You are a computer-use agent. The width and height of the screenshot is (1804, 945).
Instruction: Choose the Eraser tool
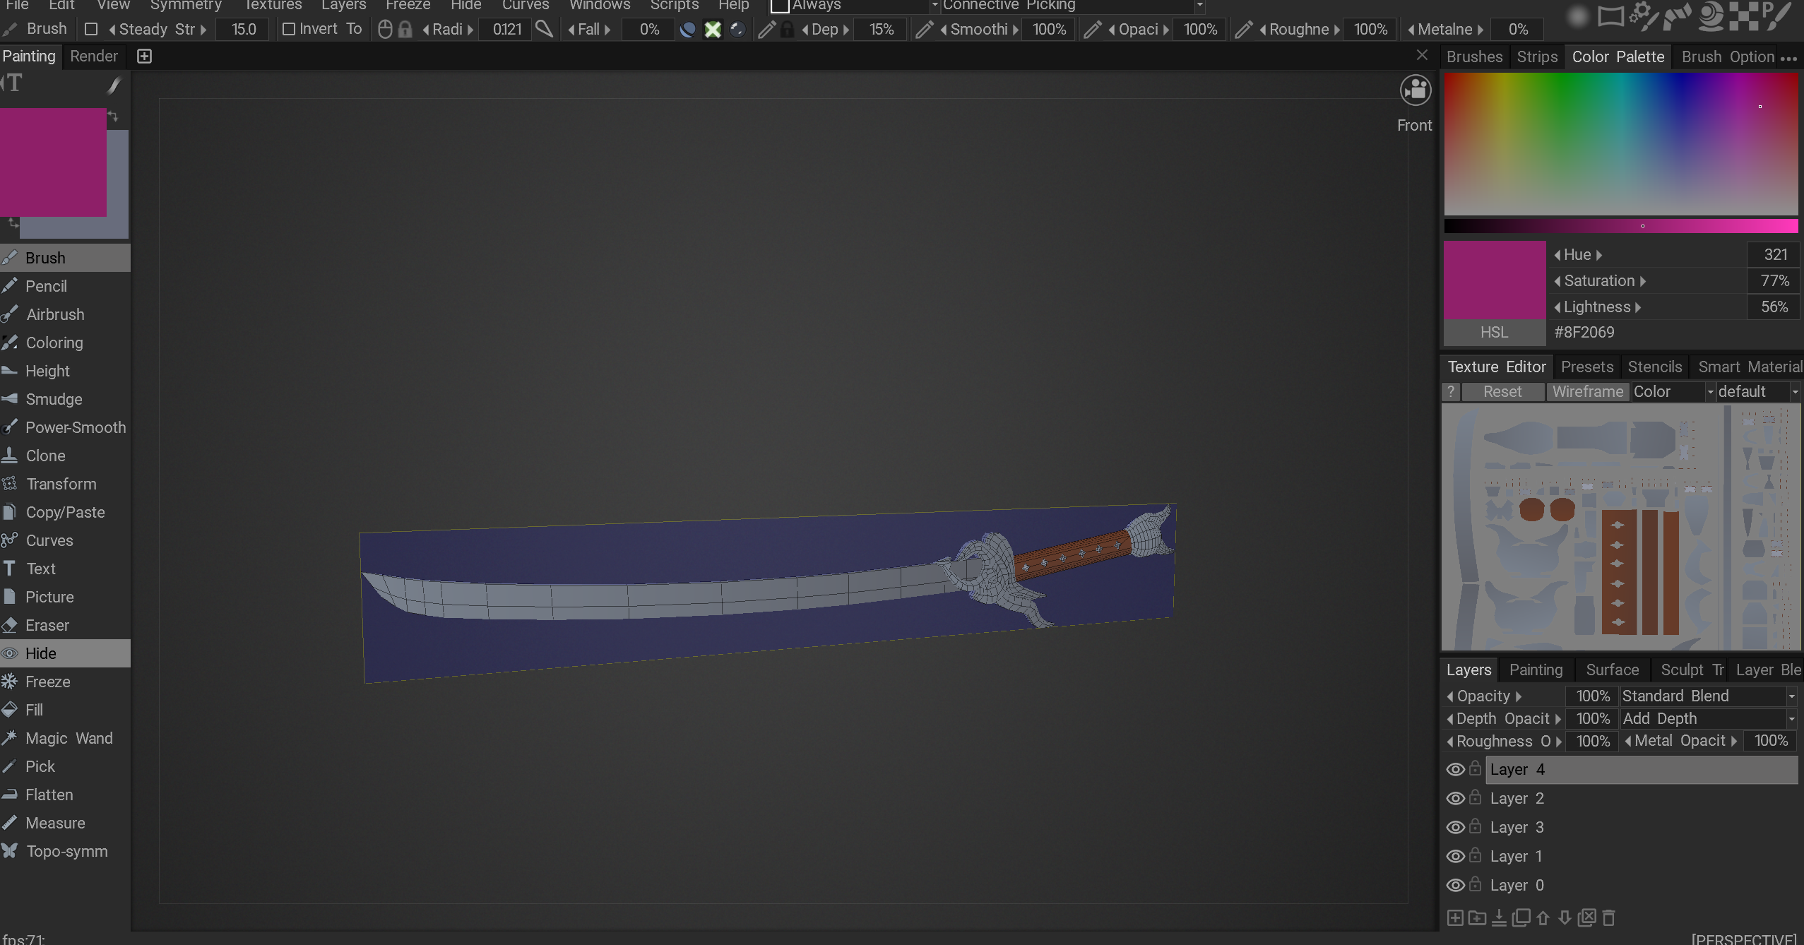[x=47, y=625]
